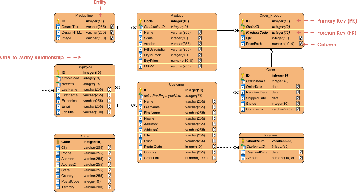Click the Office Address1 column name
The image size is (357, 192).
click(x=69, y=159)
